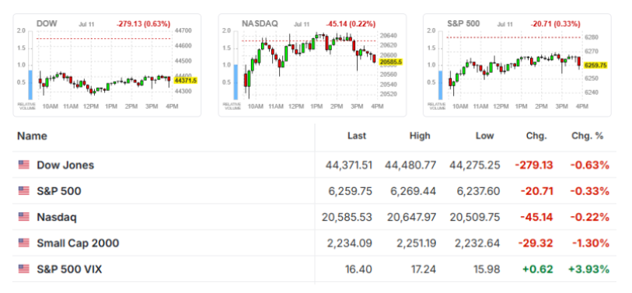
Task: Click the S&P 500 last value 6,259.75
Action: [351, 191]
